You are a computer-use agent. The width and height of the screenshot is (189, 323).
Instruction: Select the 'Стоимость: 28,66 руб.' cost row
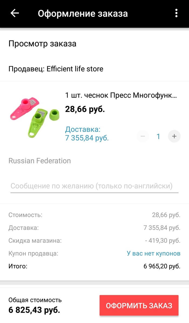94,215
